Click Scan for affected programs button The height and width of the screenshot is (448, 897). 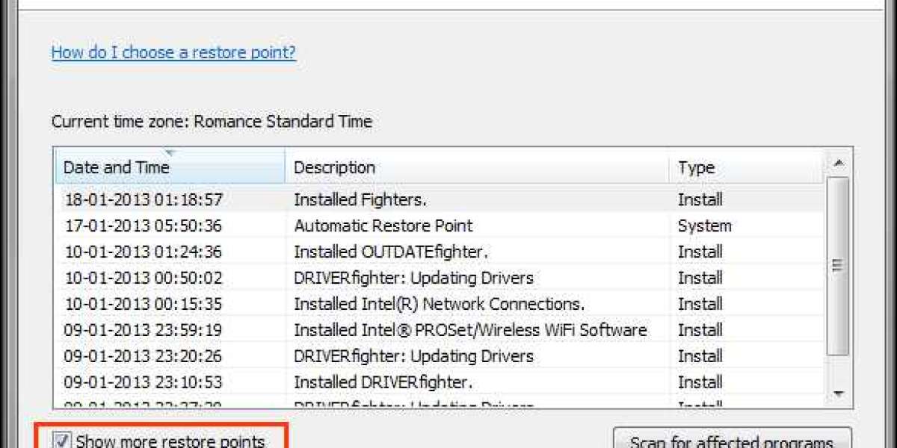click(731, 441)
